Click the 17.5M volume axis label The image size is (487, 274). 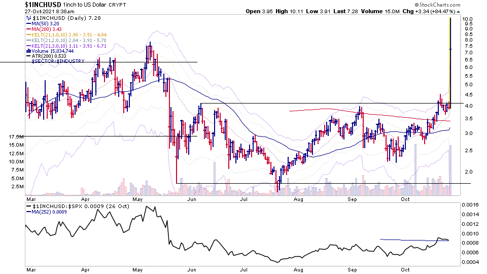coord(16,137)
